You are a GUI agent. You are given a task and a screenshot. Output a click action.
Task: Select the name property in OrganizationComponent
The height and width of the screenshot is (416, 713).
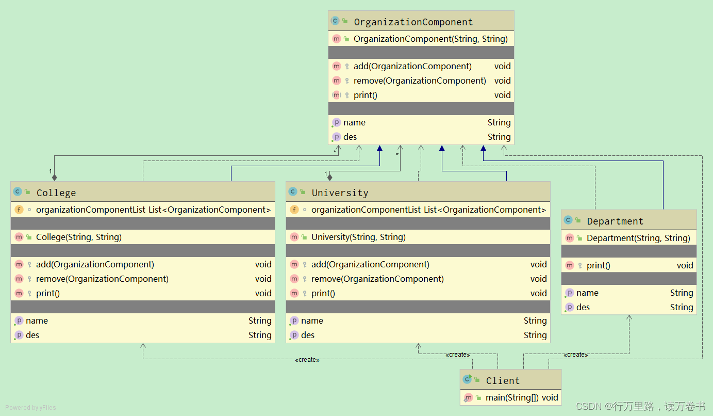pyautogui.click(x=354, y=122)
